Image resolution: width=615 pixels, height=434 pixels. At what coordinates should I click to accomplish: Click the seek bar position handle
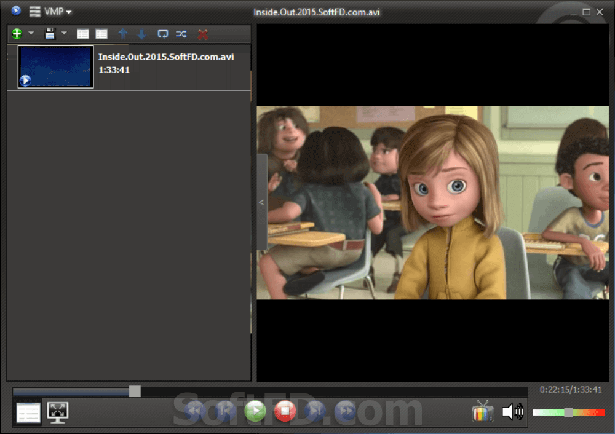pyautogui.click(x=135, y=391)
